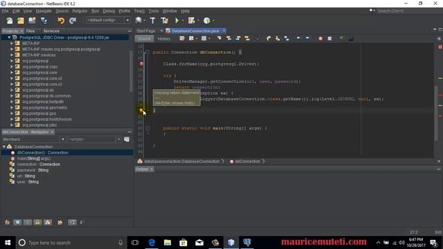Click Shift Line Right arrow icon

click(x=307, y=38)
